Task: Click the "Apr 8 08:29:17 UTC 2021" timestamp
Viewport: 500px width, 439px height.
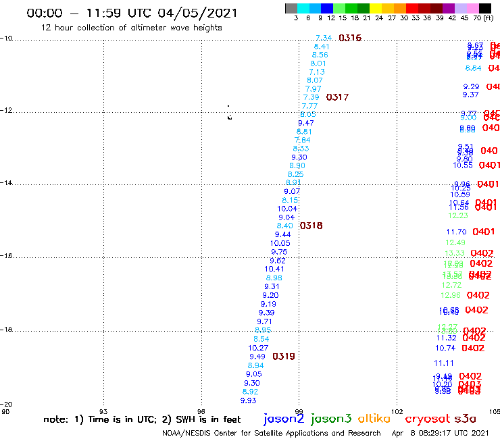Action: tap(440, 434)
